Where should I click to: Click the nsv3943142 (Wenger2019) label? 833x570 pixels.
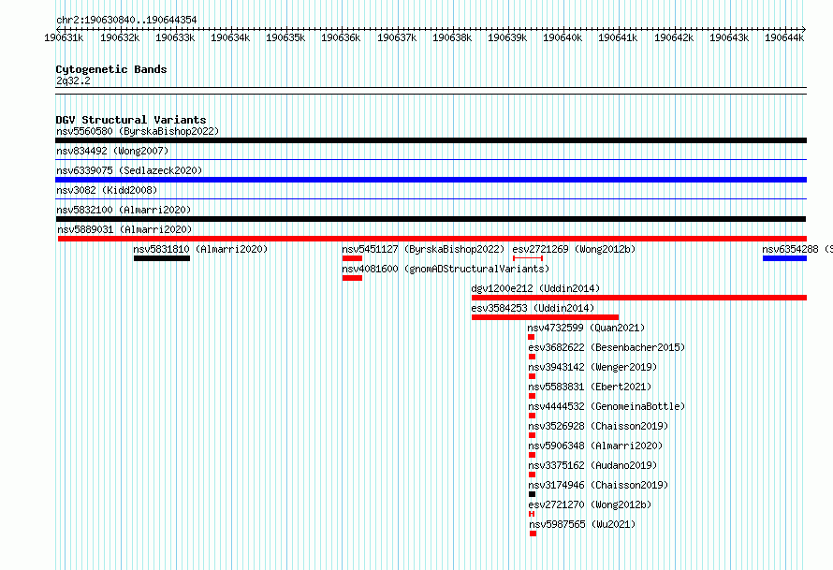click(592, 367)
